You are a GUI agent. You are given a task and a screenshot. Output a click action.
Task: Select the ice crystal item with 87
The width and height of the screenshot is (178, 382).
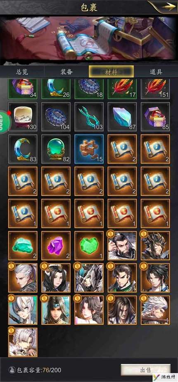tap(122, 117)
